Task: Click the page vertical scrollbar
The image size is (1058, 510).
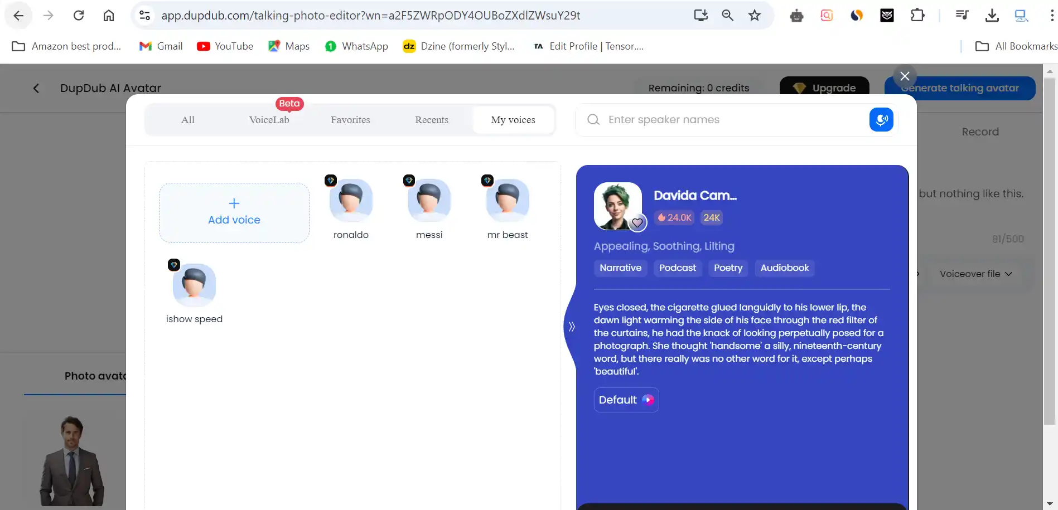Action: point(1050,251)
